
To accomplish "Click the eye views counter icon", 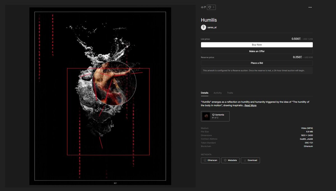I will (202, 7).
